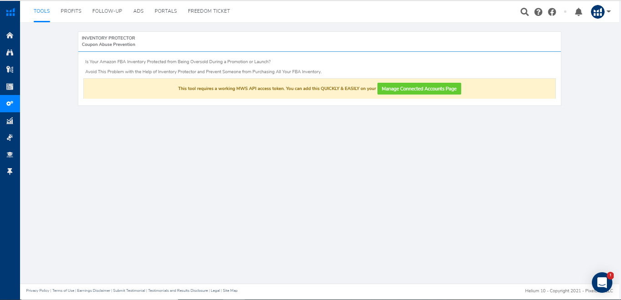Open the graduation cap learning icon
Viewport: 621px width, 300px height.
coord(10,155)
